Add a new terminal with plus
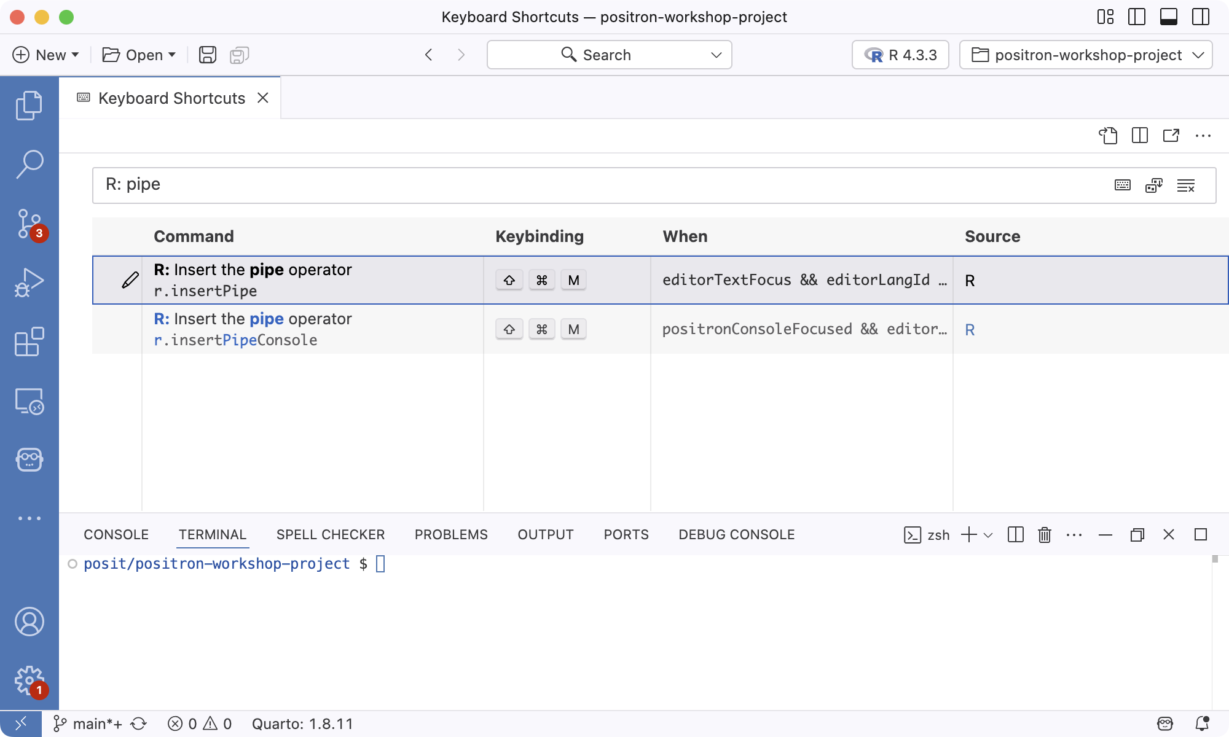Image resolution: width=1229 pixels, height=737 pixels. [968, 534]
